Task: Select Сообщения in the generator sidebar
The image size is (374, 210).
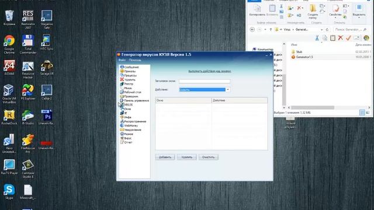Action: tap(130, 67)
